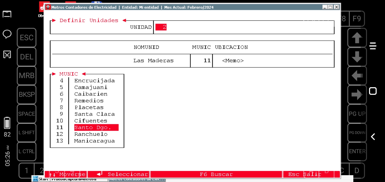Click the UNIDAD number field
The image size is (385, 182).
tap(161, 27)
